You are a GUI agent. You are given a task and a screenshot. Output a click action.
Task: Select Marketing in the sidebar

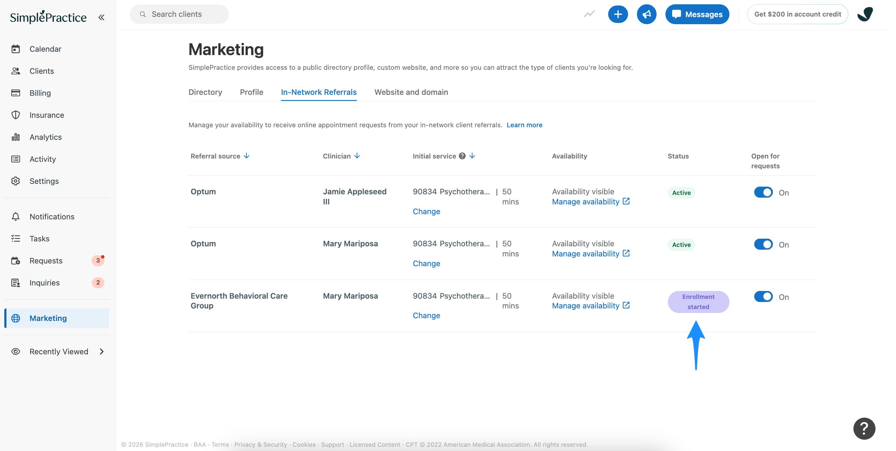[x=57, y=318]
